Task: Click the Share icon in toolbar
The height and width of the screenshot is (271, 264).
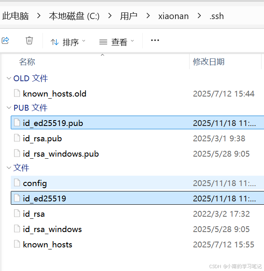Action: pos(5,41)
